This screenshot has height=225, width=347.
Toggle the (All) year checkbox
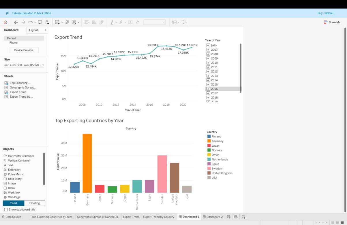pos(208,45)
